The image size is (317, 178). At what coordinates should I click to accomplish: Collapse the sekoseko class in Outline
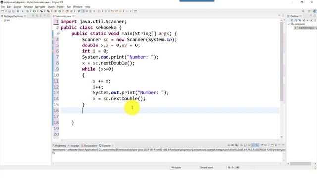click(289, 24)
